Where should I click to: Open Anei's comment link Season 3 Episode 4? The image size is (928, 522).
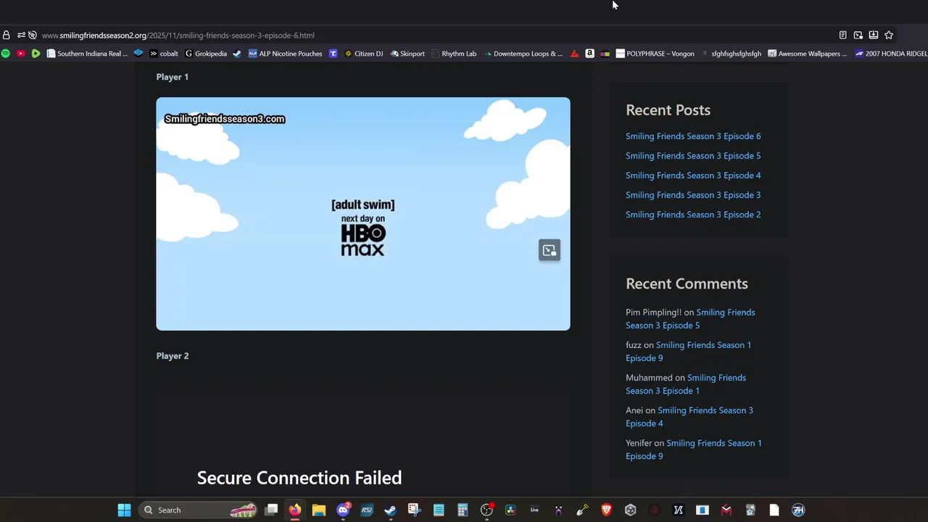point(689,417)
